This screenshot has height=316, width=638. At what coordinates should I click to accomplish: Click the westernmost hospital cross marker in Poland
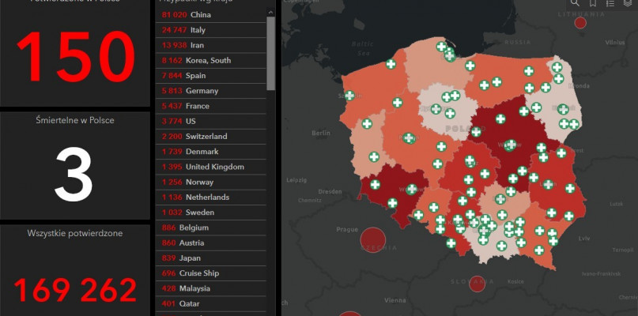(x=349, y=96)
